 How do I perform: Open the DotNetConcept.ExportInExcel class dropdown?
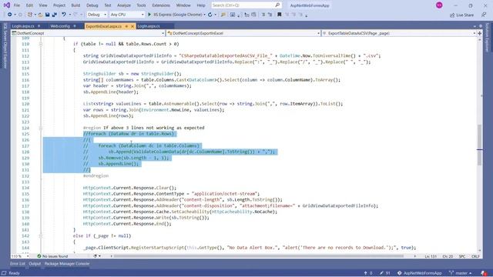pyautogui.click(x=243, y=33)
